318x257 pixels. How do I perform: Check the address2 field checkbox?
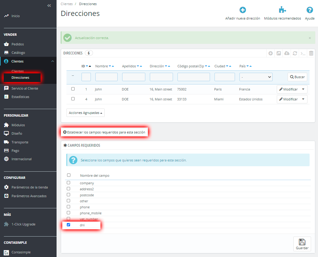(x=69, y=189)
